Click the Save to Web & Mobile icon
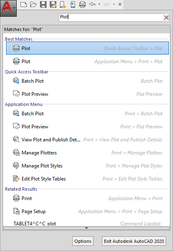The image size is (173, 251). click(73, 4)
